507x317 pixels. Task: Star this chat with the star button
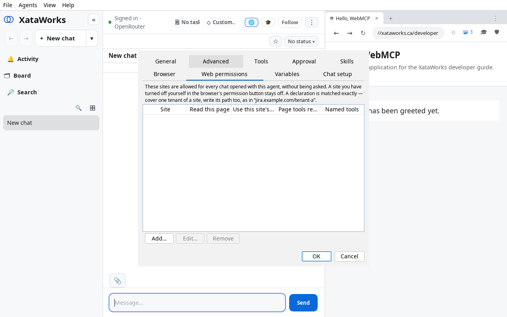tap(276, 41)
